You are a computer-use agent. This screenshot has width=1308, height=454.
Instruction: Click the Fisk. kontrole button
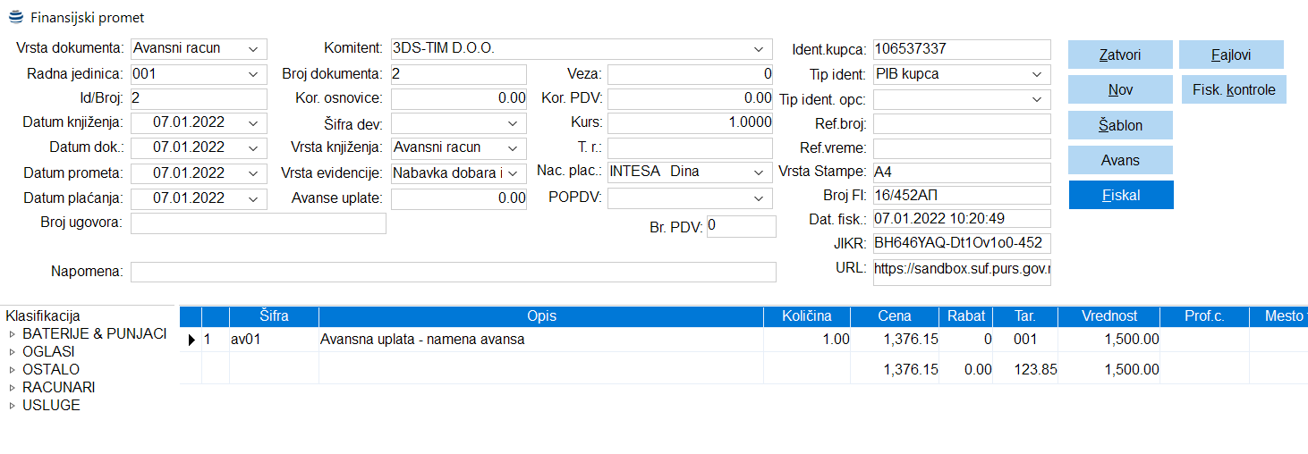[1233, 90]
